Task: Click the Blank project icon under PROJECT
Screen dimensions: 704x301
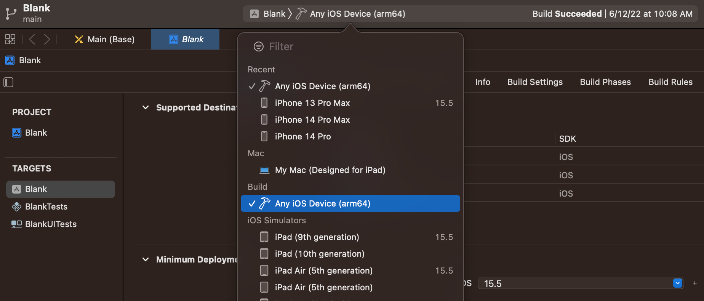Action: (17, 133)
